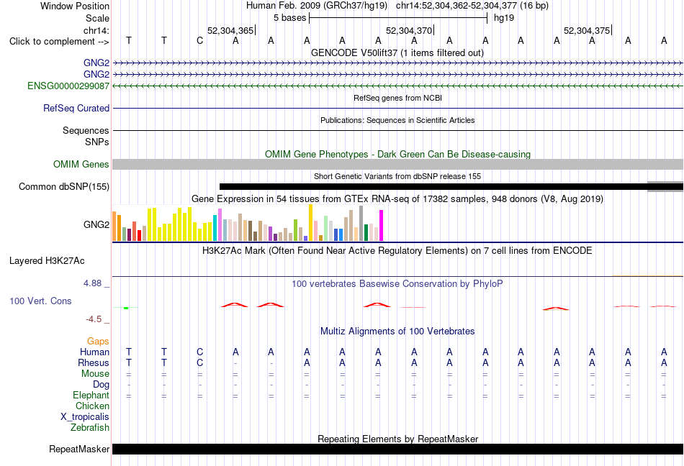This screenshot has width=684, height=466.
Task: Click 'Repeating Elements by RepeatMasker' title
Action: pyautogui.click(x=397, y=439)
